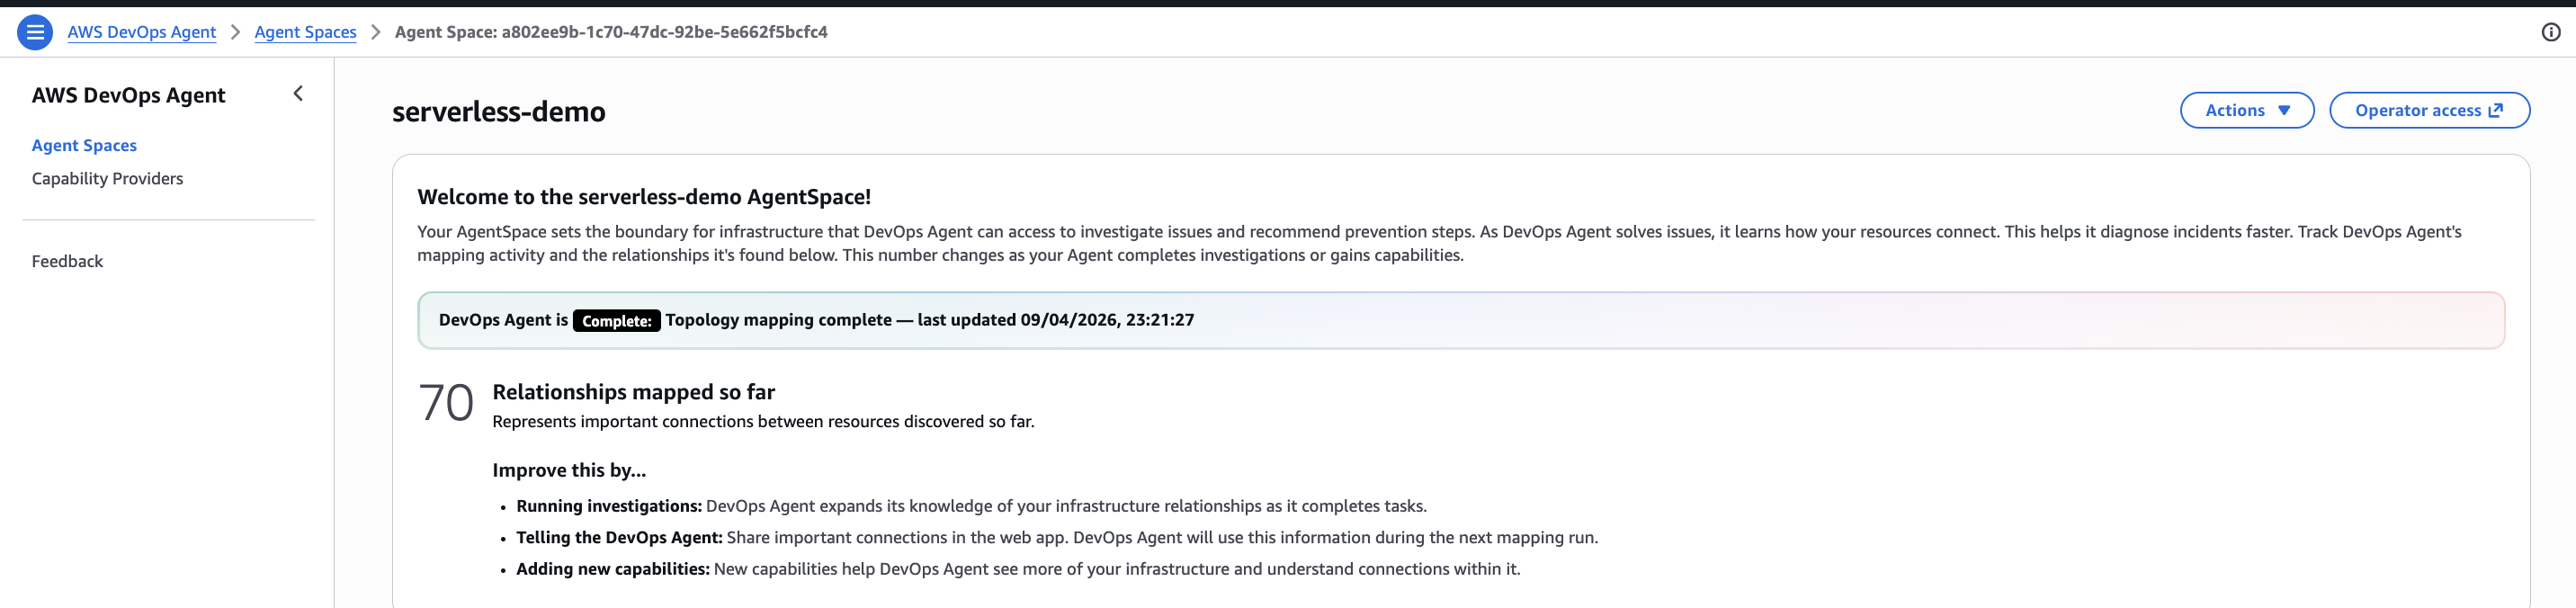The image size is (2576, 608).
Task: Open the hamburger navigation menu
Action: click(x=35, y=32)
